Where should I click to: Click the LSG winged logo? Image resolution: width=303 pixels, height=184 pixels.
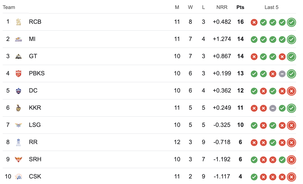(x=18, y=125)
